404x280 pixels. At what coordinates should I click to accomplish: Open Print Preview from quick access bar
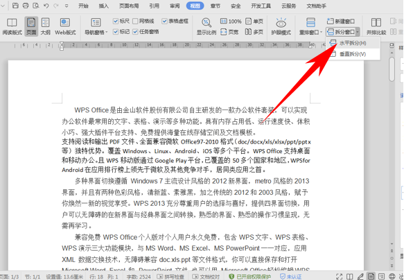36,6
